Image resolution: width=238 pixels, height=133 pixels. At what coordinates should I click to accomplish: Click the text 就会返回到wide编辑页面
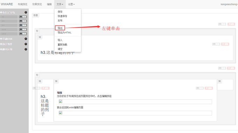click(x=70, y=107)
